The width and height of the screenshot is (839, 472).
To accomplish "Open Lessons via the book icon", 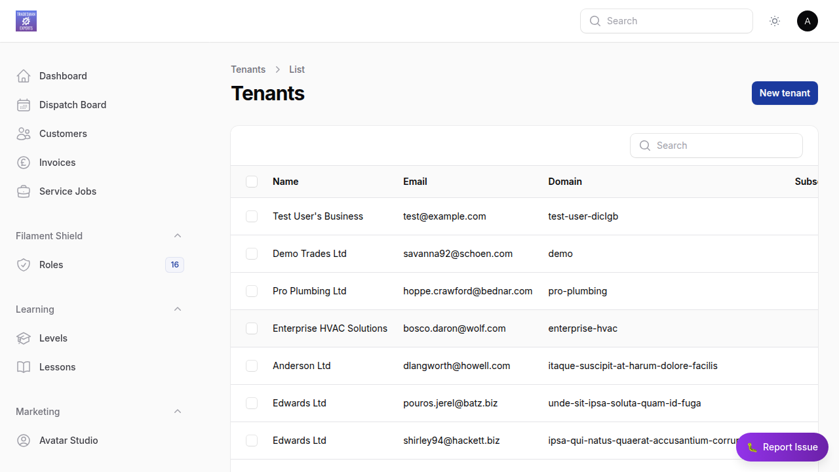I will [x=24, y=366].
